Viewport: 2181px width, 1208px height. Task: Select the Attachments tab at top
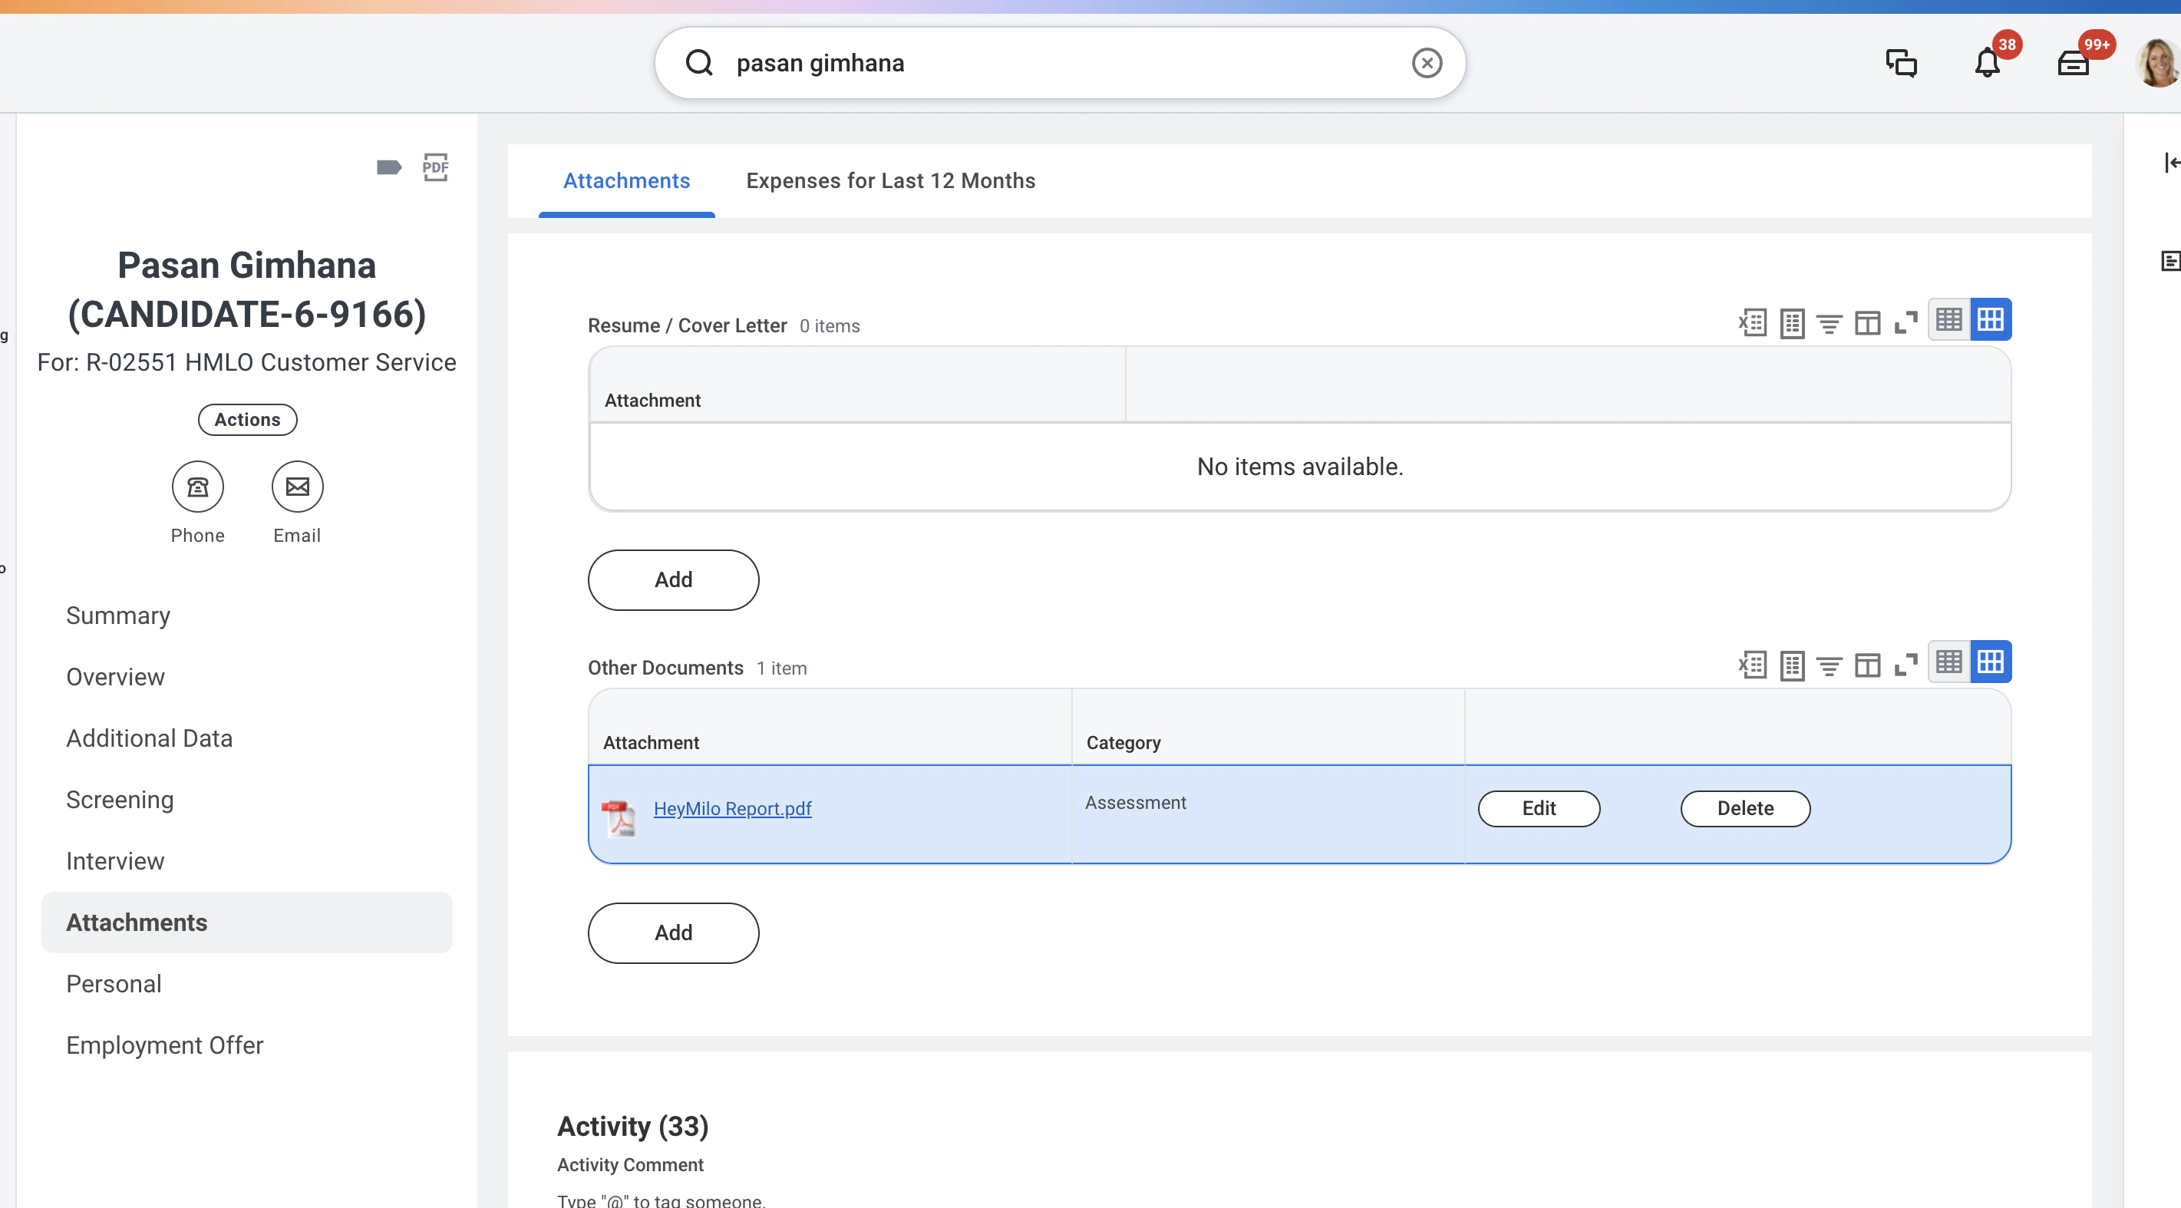(x=626, y=180)
